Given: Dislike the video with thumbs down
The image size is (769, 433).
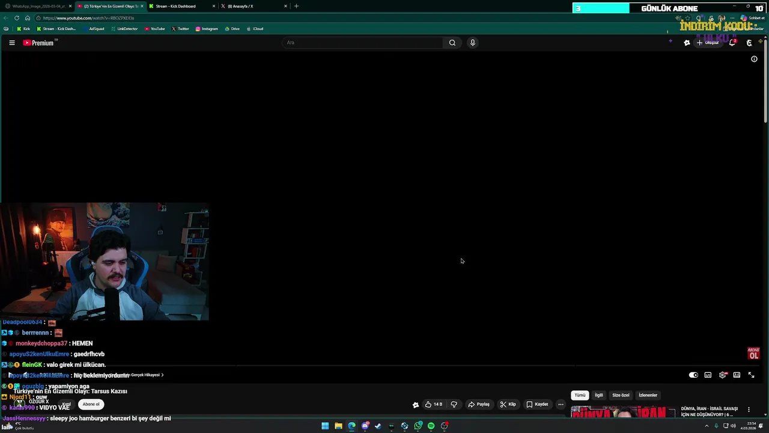Looking at the screenshot, I should [x=454, y=404].
